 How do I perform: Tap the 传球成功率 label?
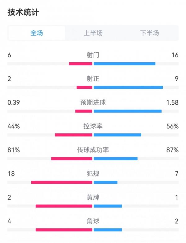[x=93, y=150]
